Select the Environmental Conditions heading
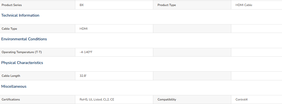Viewport: 282px width, 104px height. tap(24, 39)
